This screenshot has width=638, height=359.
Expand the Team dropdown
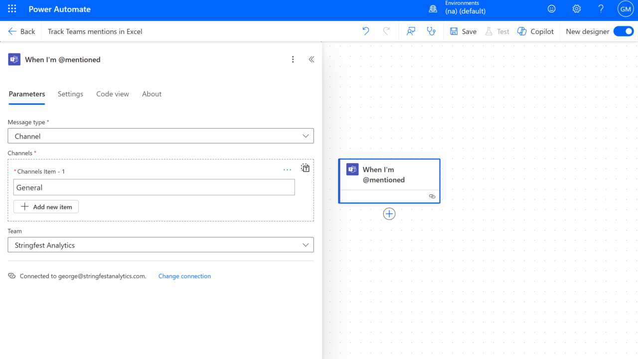[160, 245]
